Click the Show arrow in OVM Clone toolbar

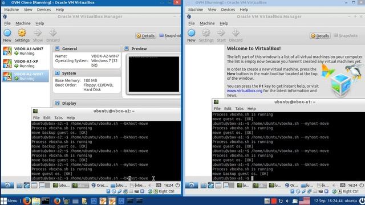38,33
